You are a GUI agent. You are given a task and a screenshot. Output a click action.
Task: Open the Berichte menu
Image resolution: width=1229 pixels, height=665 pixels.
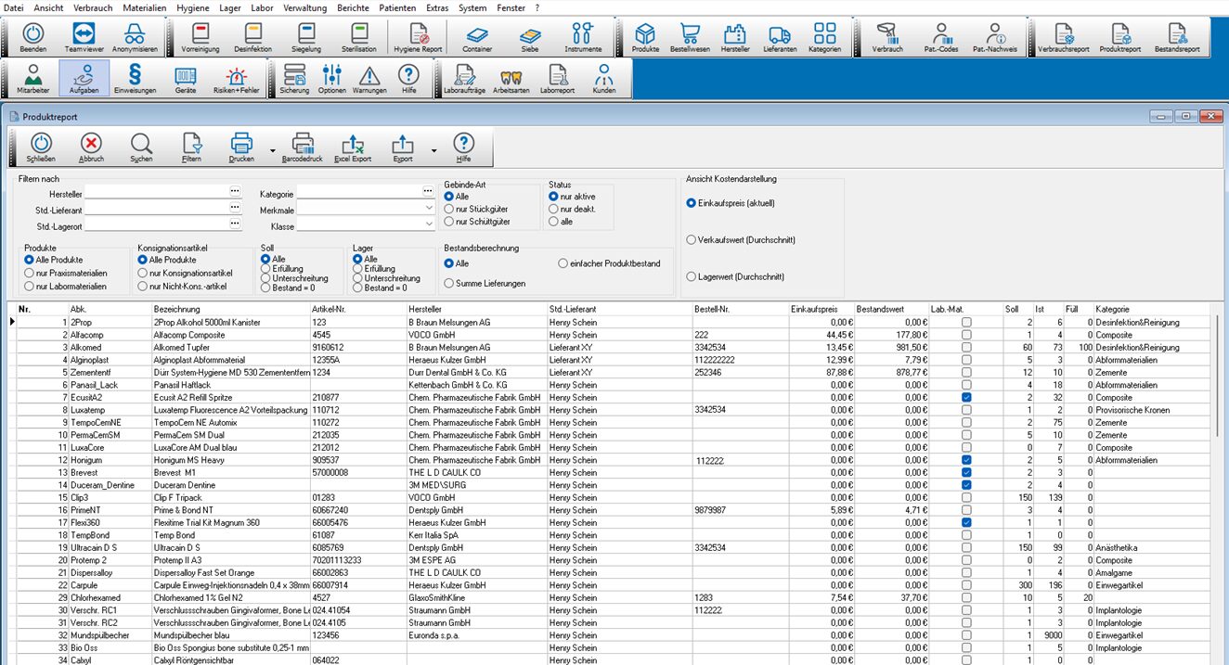[x=352, y=6]
